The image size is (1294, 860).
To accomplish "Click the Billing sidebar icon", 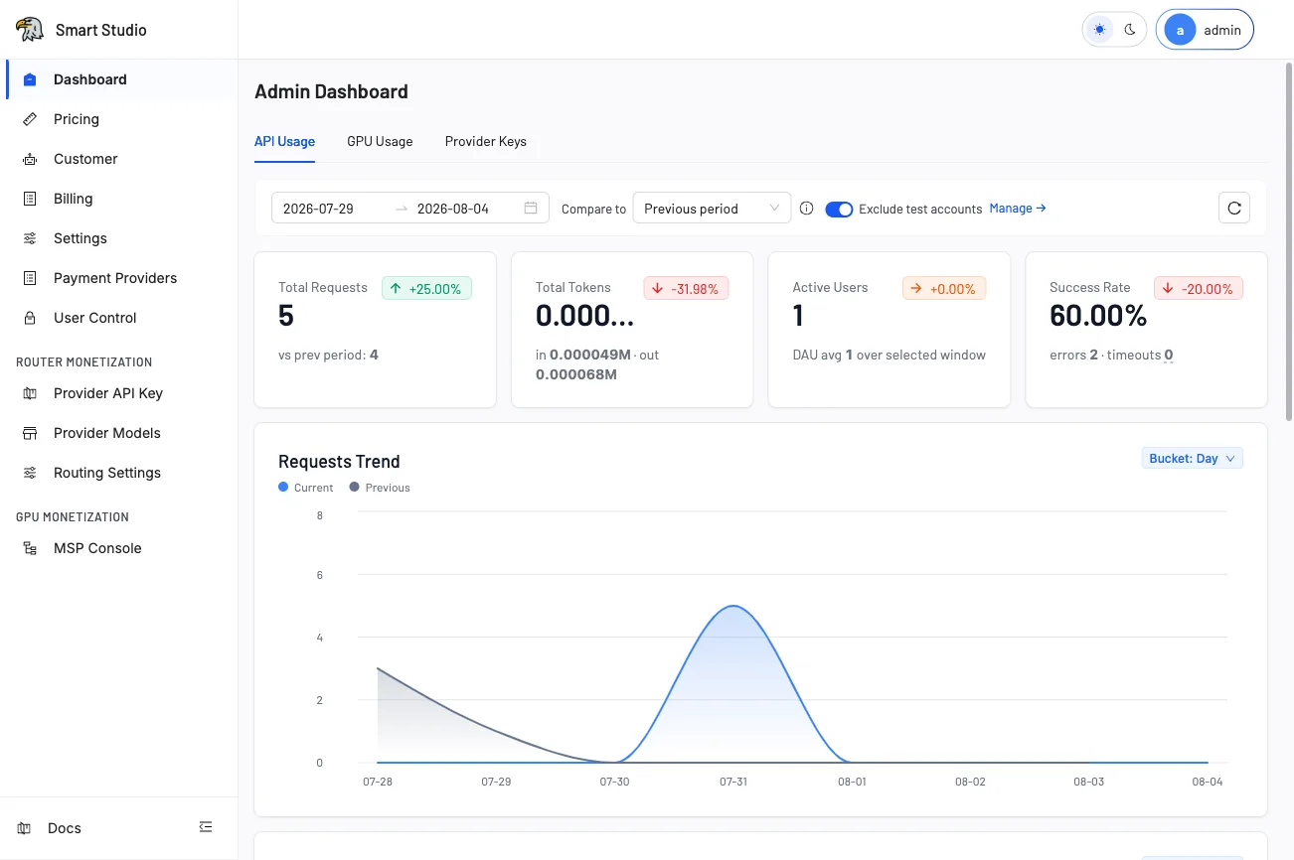I will 30,199.
